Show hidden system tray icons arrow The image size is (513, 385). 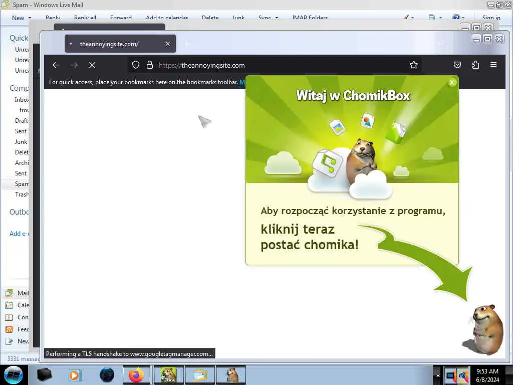tap(438, 375)
